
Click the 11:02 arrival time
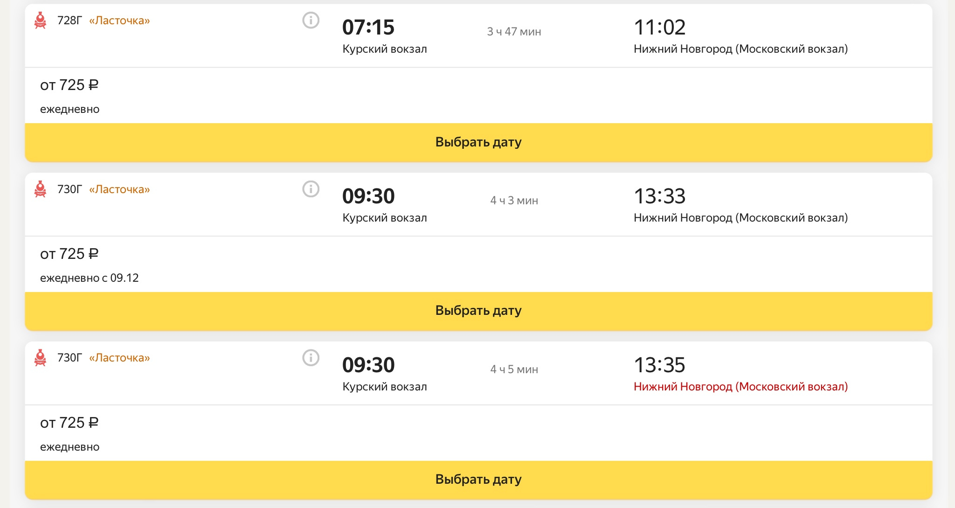click(x=659, y=28)
